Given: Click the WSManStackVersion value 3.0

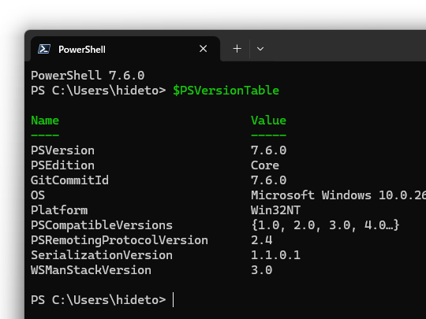Looking at the screenshot, I should pyautogui.click(x=261, y=270).
